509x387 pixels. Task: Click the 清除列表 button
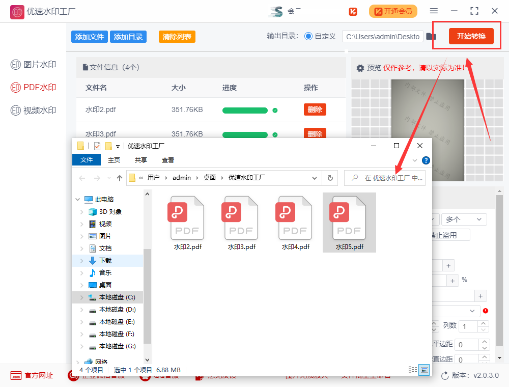[x=177, y=37]
